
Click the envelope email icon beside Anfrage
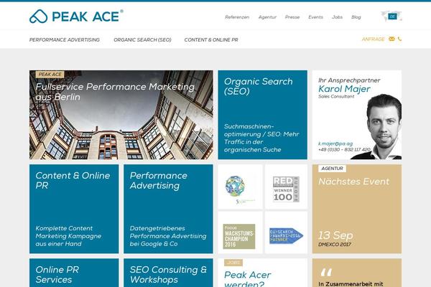click(391, 39)
